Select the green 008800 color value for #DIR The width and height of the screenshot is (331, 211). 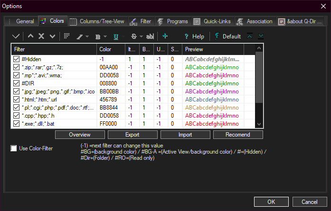108,83
